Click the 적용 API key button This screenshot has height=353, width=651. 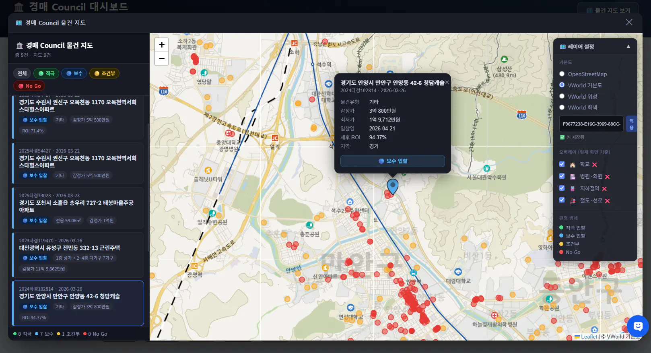tap(631, 124)
